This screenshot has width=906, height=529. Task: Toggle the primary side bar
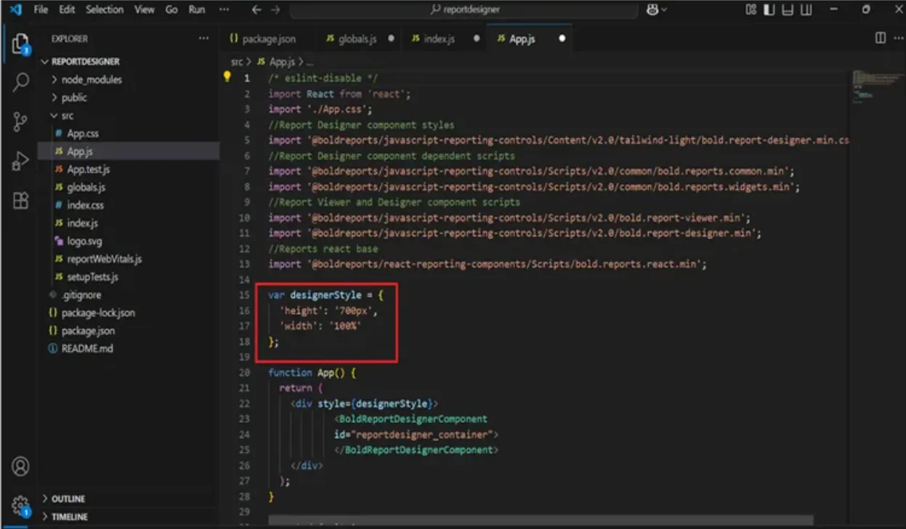769,10
